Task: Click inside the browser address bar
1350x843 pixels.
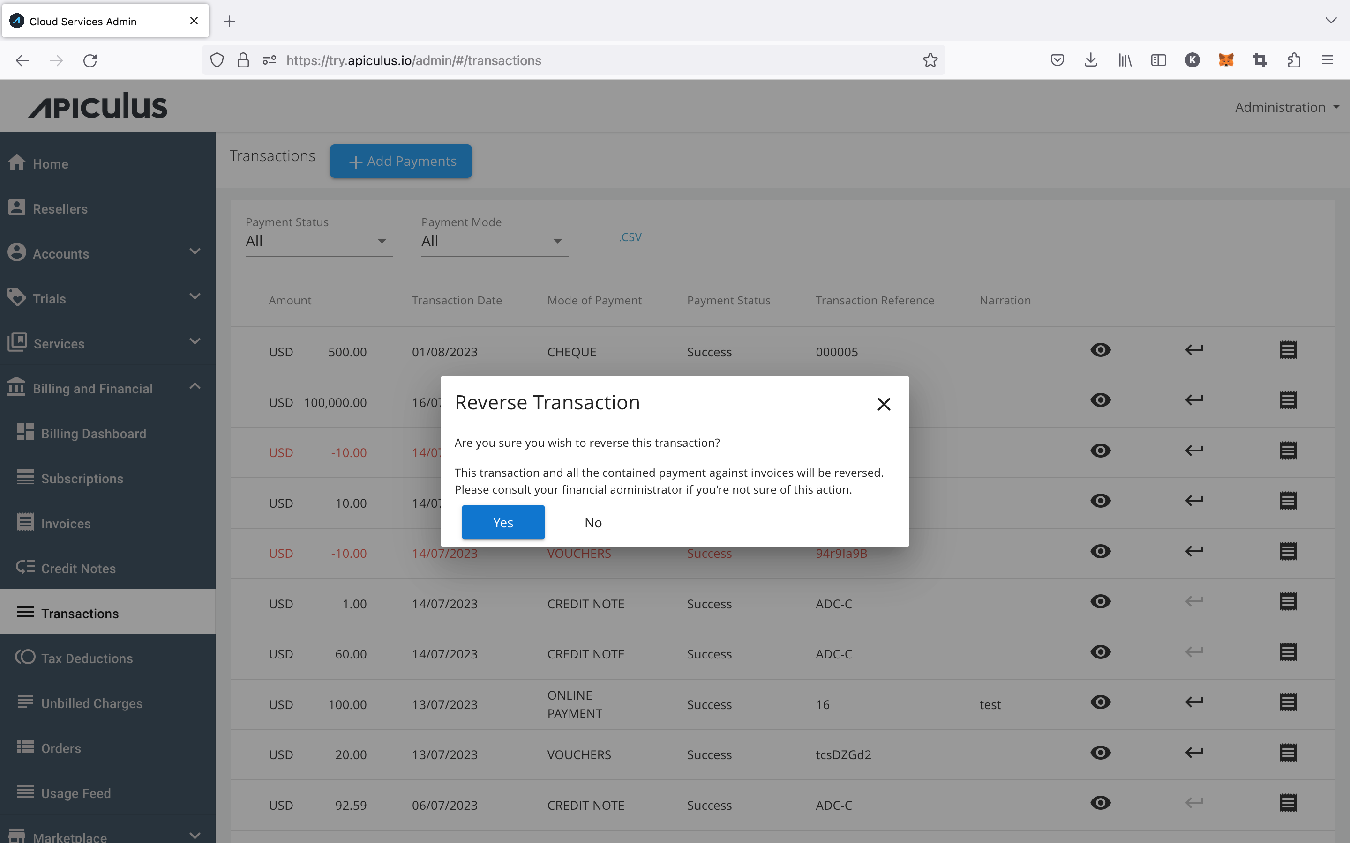Action: tap(502, 60)
